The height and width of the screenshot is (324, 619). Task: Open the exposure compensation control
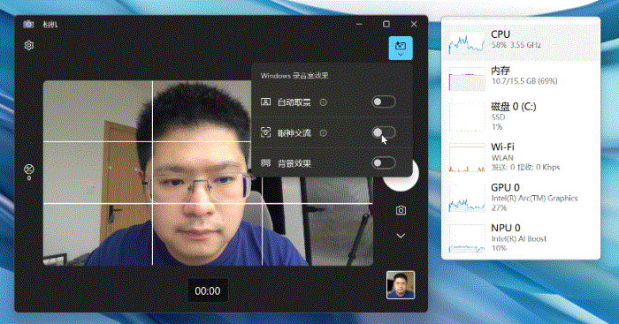[x=29, y=172]
